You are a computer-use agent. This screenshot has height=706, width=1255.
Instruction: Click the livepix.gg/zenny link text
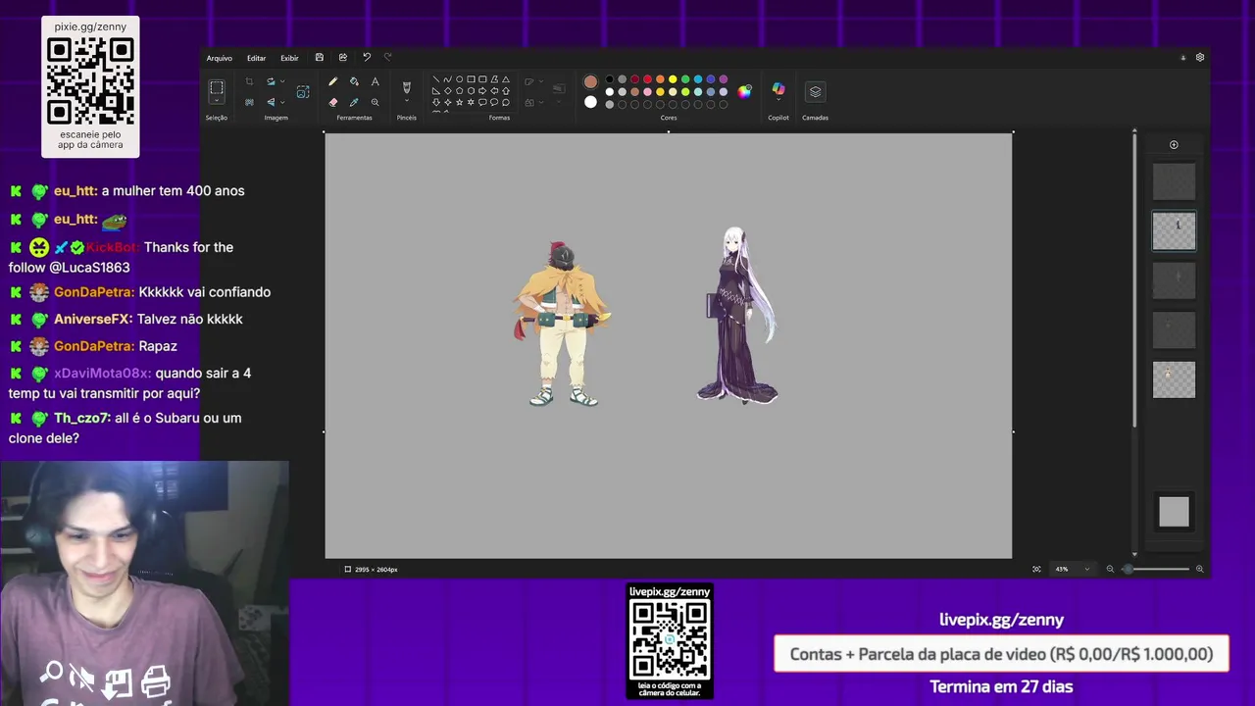coord(1001,620)
